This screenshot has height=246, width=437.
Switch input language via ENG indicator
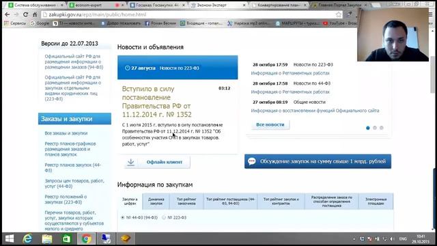click(x=403, y=239)
